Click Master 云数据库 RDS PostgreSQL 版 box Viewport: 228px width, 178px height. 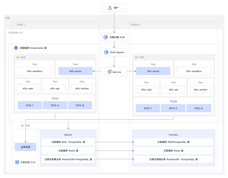pyautogui.click(x=68, y=142)
